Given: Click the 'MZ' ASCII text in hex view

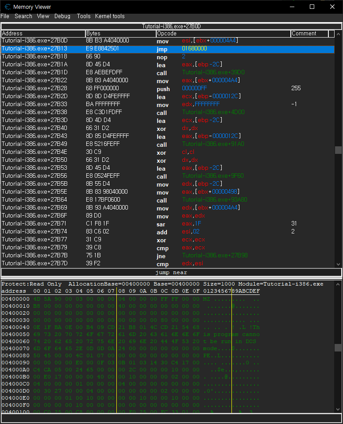Looking at the screenshot, I should point(207,299).
